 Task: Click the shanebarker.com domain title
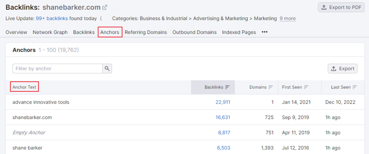[x=72, y=8]
